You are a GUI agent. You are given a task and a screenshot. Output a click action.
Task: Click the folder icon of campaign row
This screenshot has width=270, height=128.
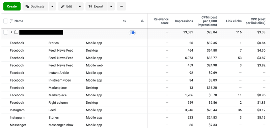(16, 32)
